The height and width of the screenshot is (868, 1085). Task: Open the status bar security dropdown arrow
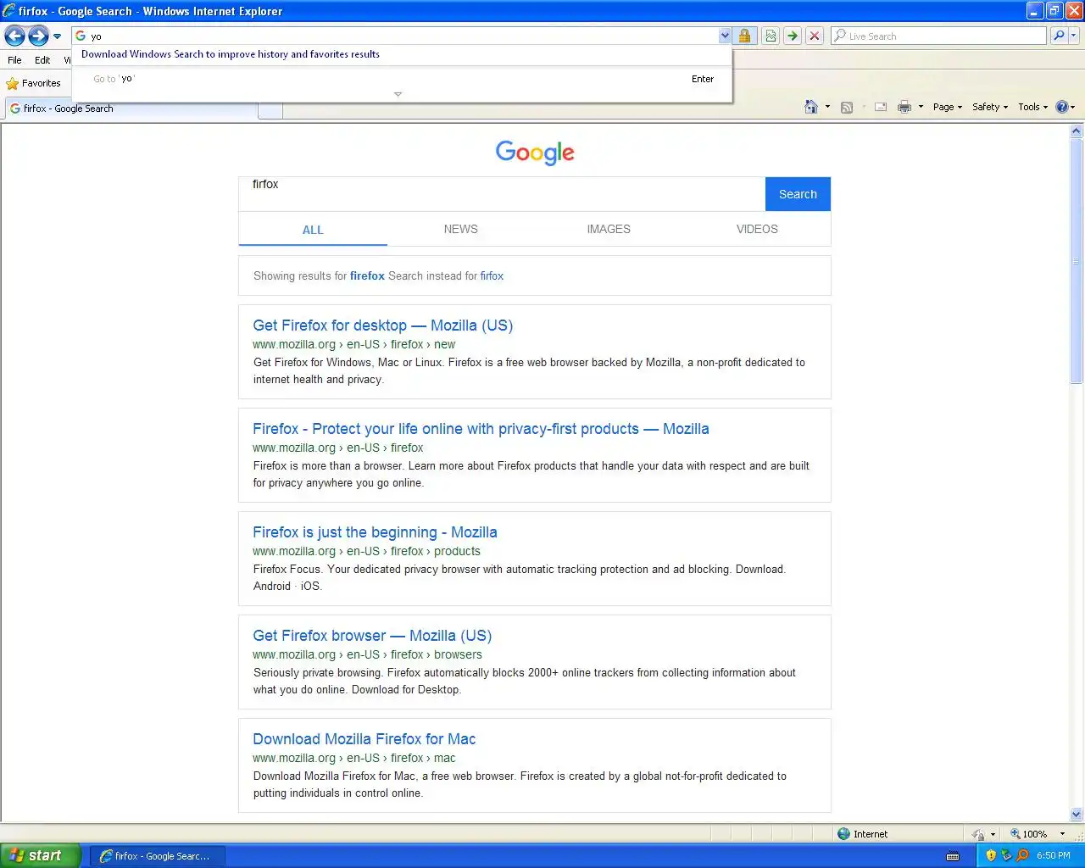993,834
